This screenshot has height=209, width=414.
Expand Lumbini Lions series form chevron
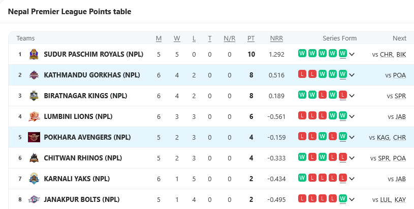[x=352, y=116]
